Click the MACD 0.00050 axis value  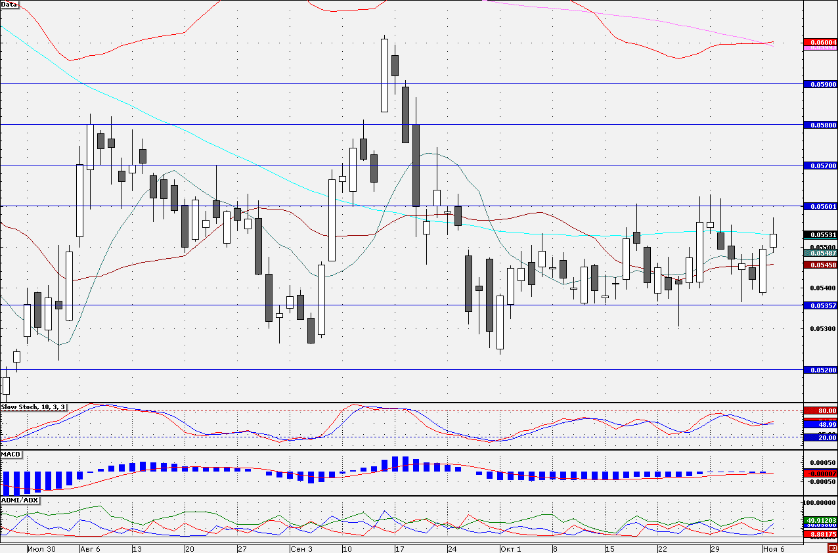click(822, 463)
